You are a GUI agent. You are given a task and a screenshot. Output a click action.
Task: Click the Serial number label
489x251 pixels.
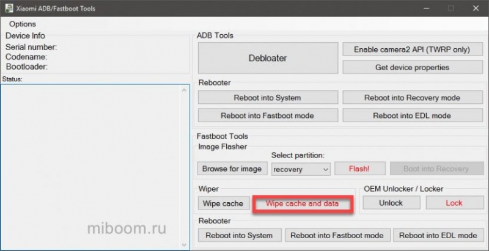coord(31,48)
